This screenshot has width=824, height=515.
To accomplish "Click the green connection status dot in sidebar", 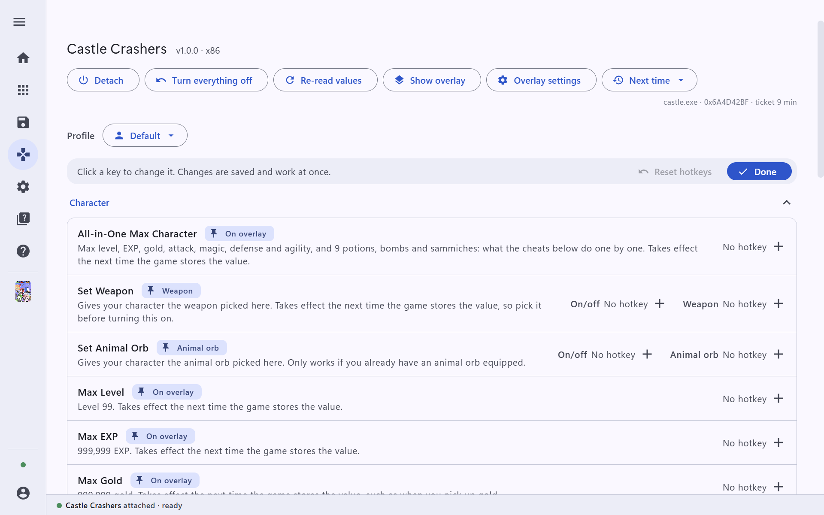I will point(23,465).
